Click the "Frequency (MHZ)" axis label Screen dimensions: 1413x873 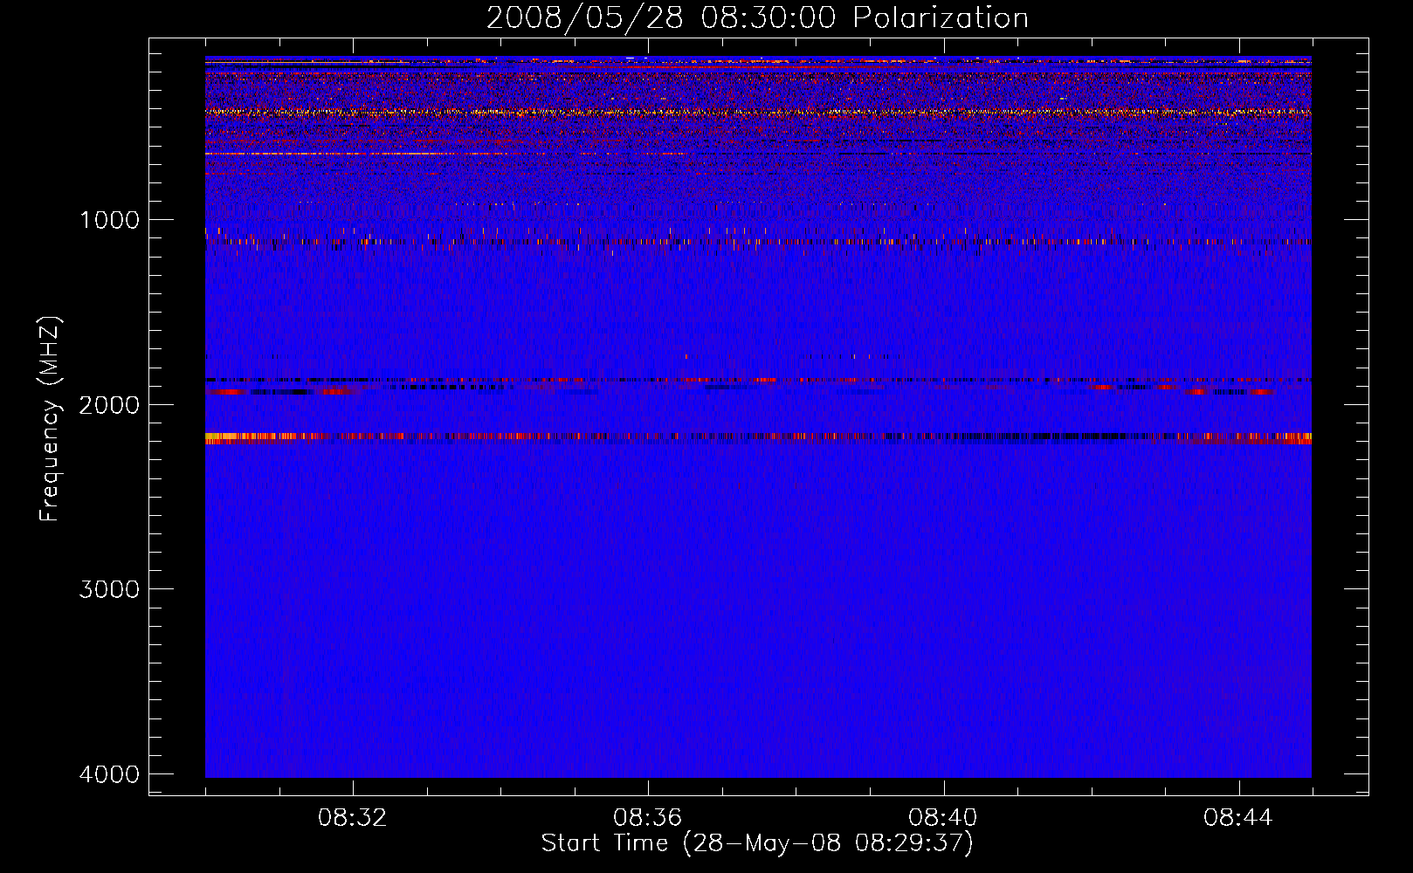click(x=51, y=418)
